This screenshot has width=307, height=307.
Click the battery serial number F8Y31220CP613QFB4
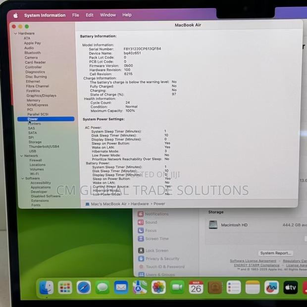coord(142,49)
